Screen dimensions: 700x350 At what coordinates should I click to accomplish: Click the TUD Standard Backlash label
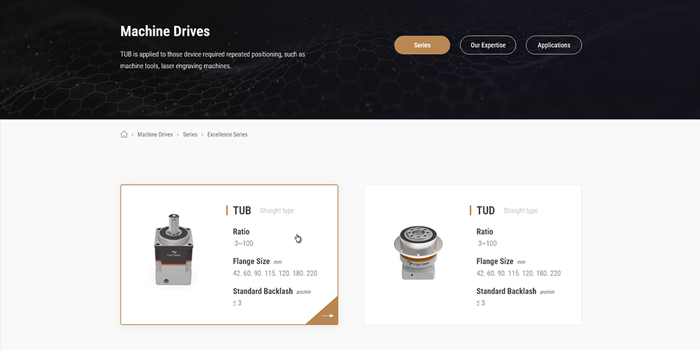click(506, 291)
